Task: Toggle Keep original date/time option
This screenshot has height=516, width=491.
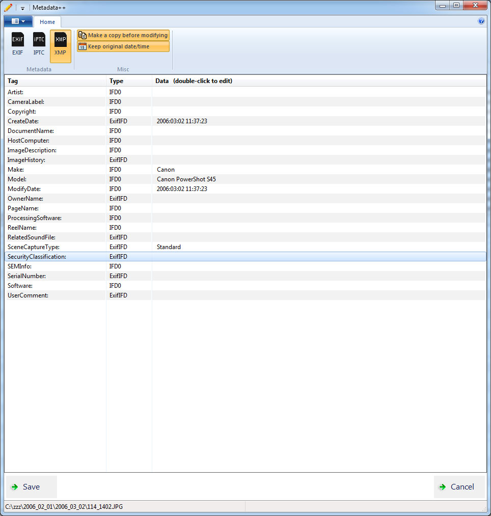Action: pos(123,46)
